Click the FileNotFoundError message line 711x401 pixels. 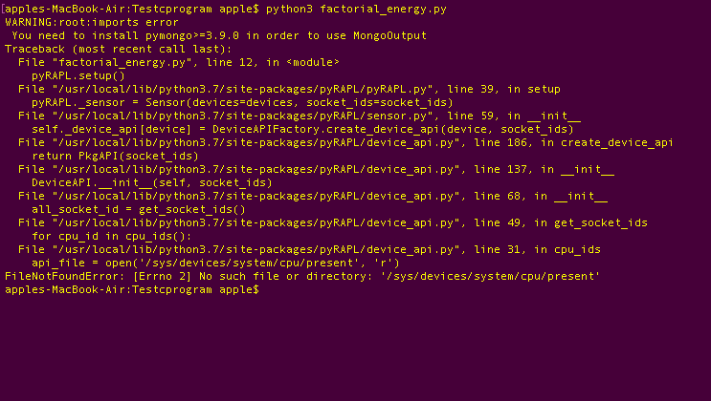(x=302, y=276)
